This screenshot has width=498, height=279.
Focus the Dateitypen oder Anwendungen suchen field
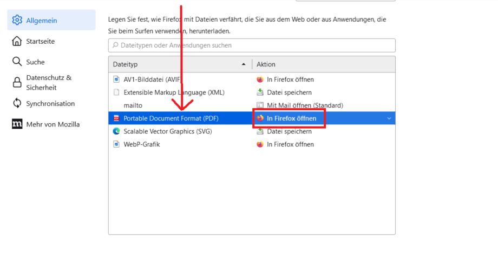252,45
